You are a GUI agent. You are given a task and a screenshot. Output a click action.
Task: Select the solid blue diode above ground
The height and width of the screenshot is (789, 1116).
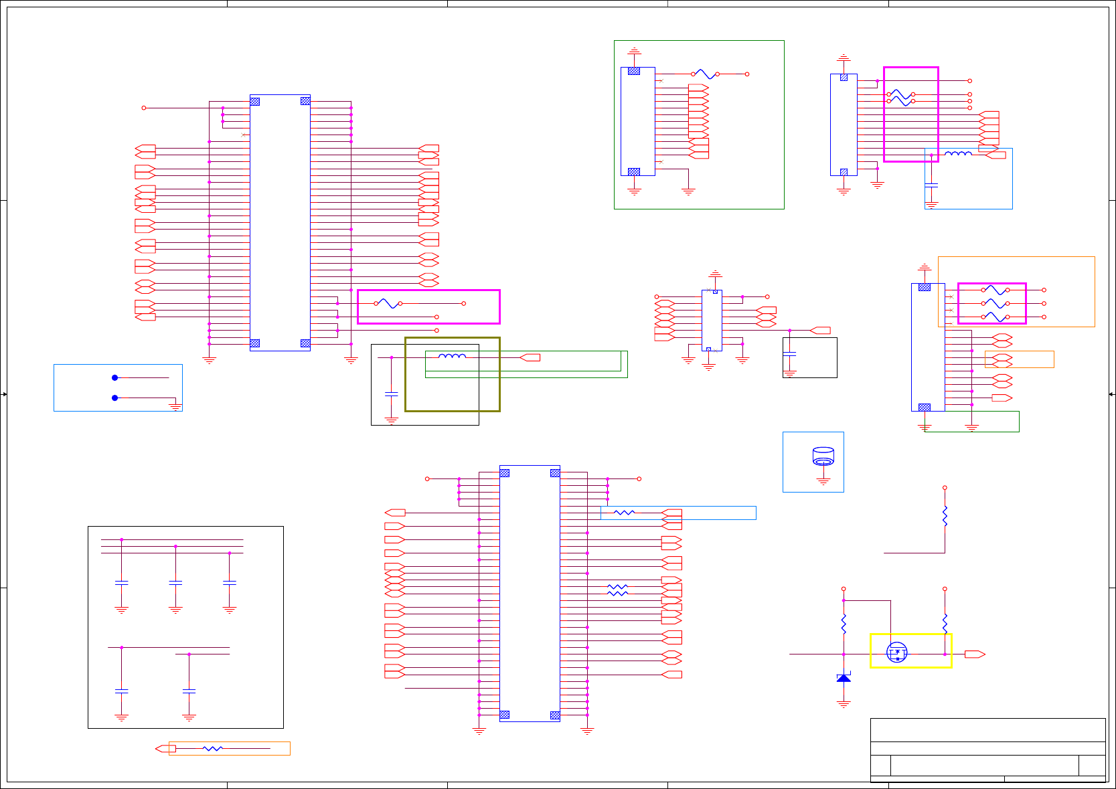844,678
